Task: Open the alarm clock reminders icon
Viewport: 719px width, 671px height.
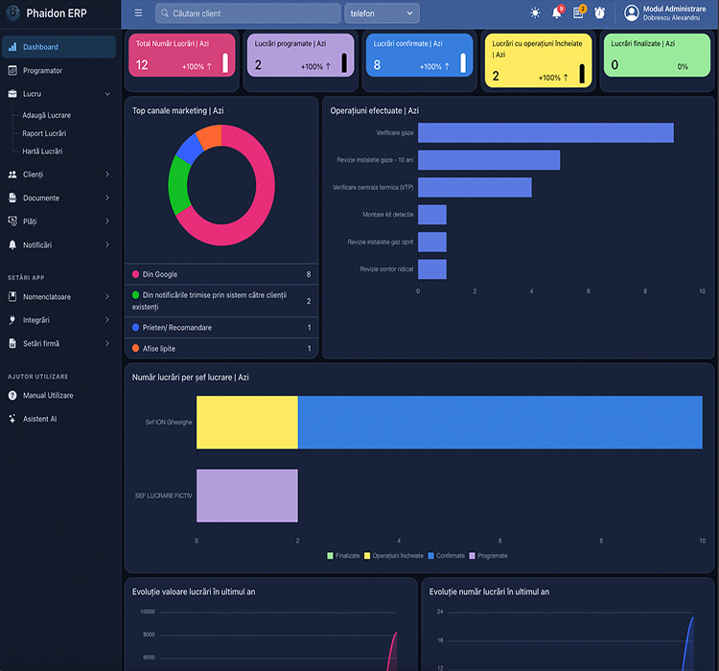Action: pos(599,12)
